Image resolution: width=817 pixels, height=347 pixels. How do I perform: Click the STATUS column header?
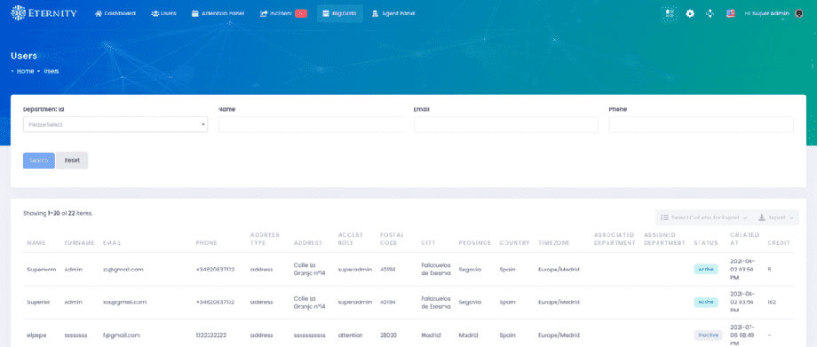click(x=705, y=243)
